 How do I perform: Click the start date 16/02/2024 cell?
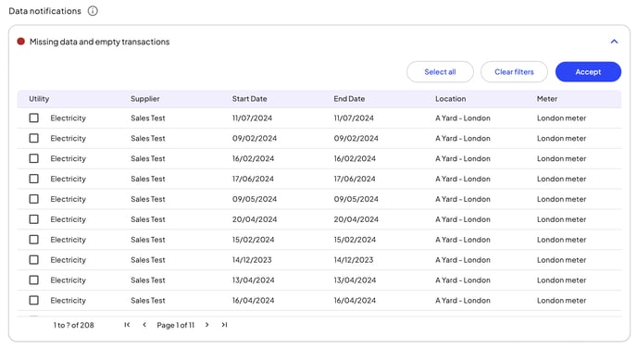click(x=253, y=159)
